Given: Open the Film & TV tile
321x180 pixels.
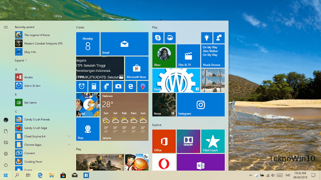Looking at the screenshot, I should (x=189, y=56).
